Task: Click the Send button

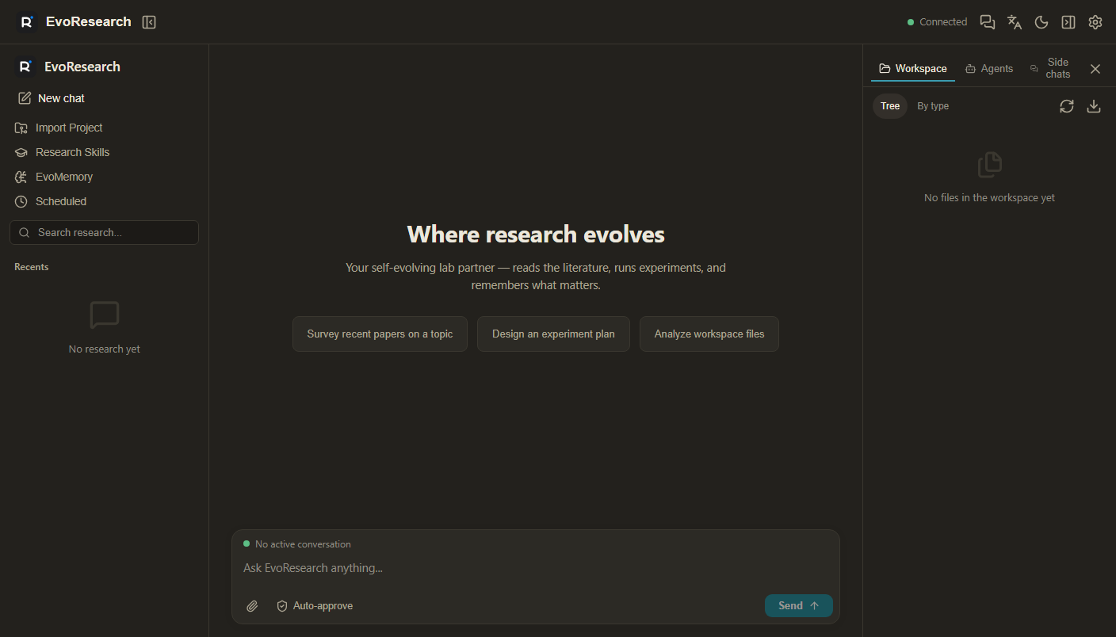Action: tap(799, 605)
